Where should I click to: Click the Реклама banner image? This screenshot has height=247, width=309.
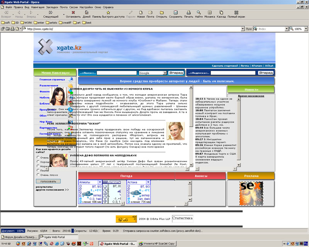click(251, 193)
